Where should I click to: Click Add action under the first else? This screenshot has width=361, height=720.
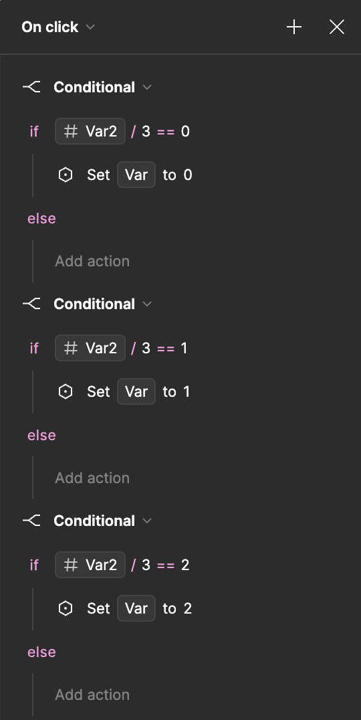[x=92, y=261]
